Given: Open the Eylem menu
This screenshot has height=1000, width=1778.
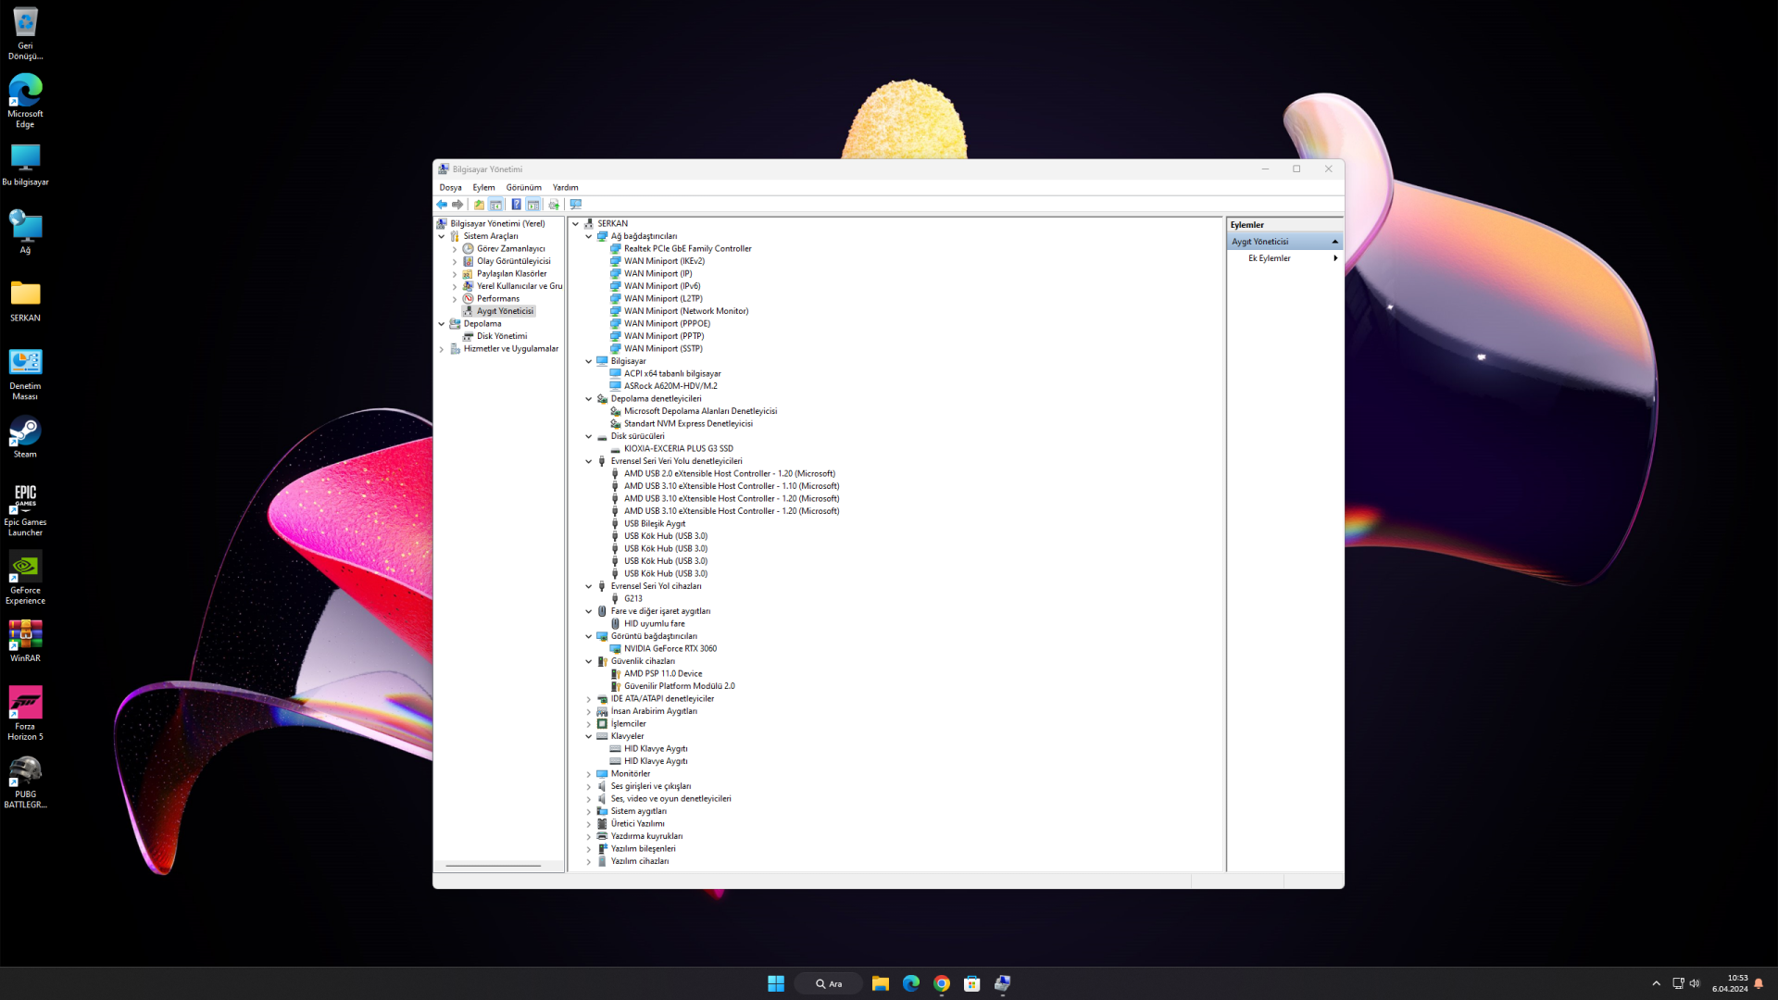Looking at the screenshot, I should pos(483,187).
